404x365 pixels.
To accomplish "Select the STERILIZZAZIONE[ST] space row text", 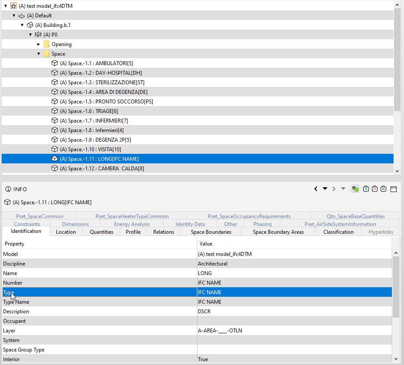I will (x=102, y=83).
